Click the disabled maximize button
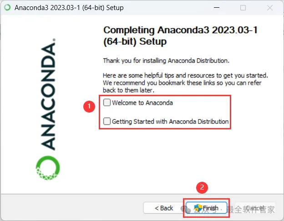 coord(243,8)
